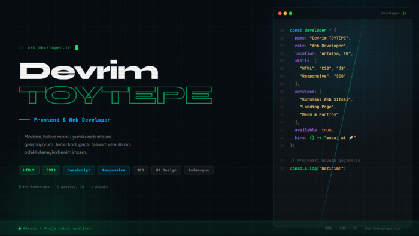Image resolution: width=419 pixels, height=236 pixels.
Task: Click line number 01 in the code gutter
Action: pyautogui.click(x=282, y=31)
